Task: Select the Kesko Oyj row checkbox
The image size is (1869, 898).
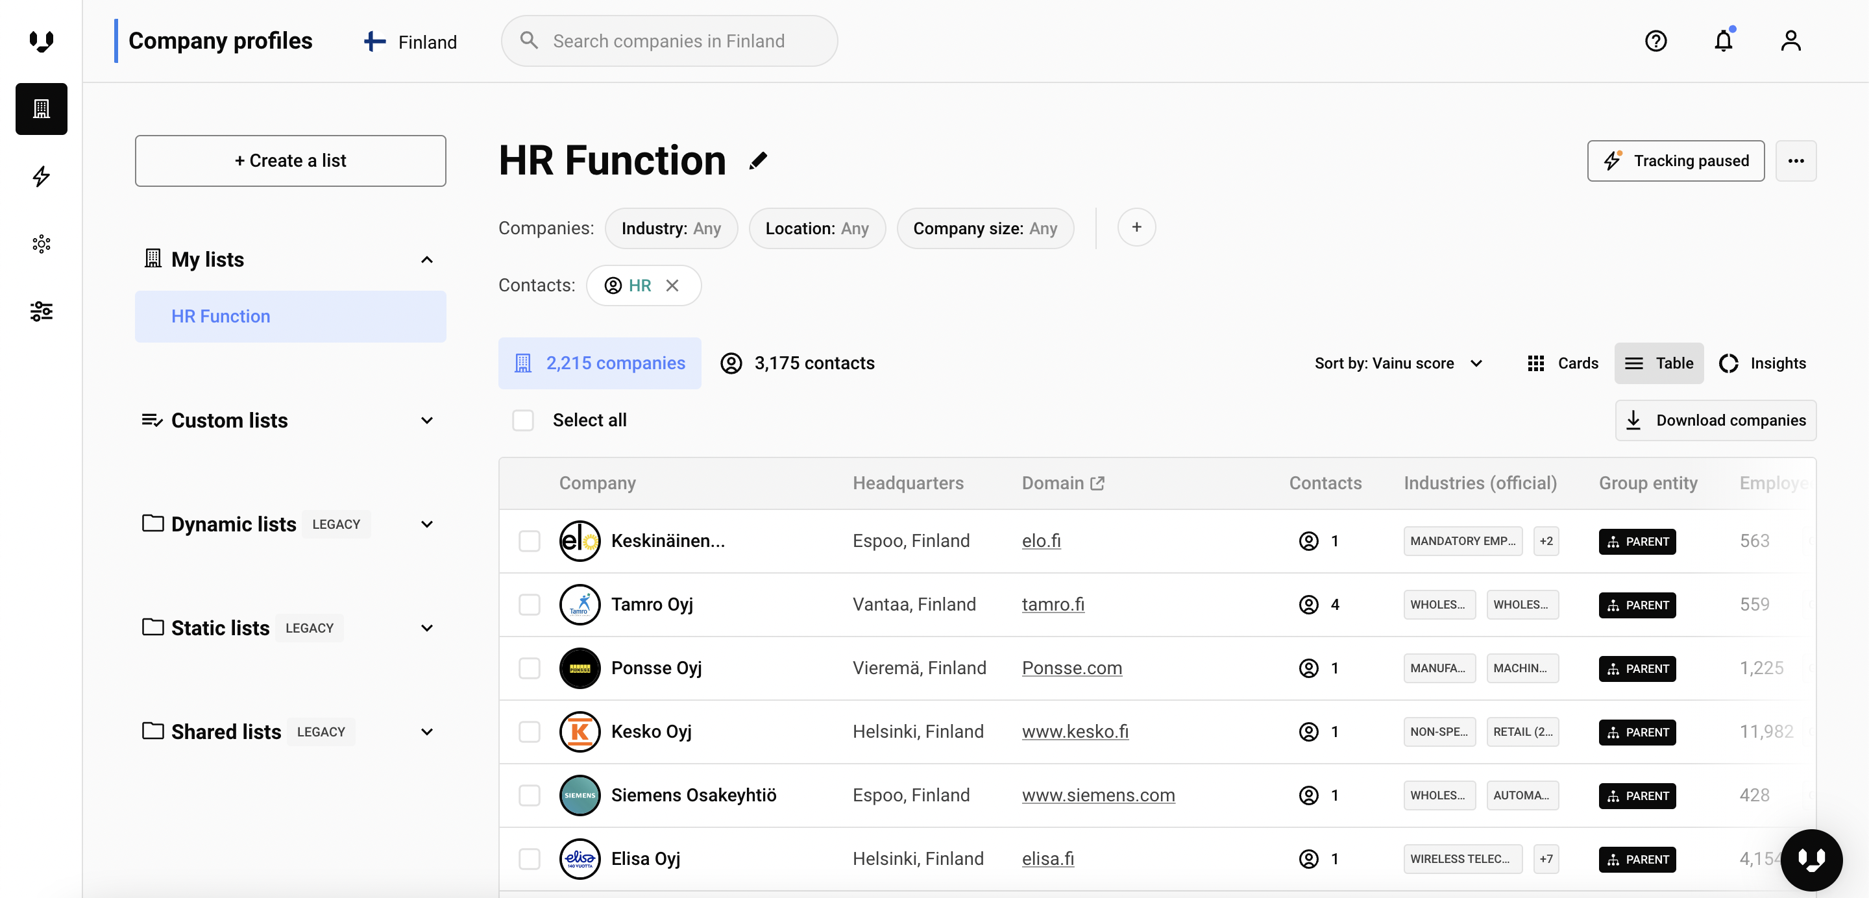Action: coord(529,731)
